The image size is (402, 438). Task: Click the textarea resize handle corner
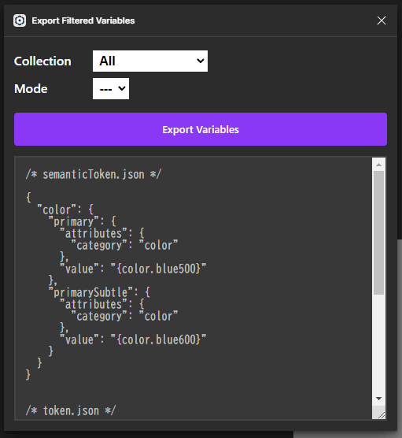tap(382, 415)
